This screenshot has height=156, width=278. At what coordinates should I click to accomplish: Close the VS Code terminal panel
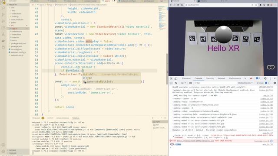[x=165, y=118]
